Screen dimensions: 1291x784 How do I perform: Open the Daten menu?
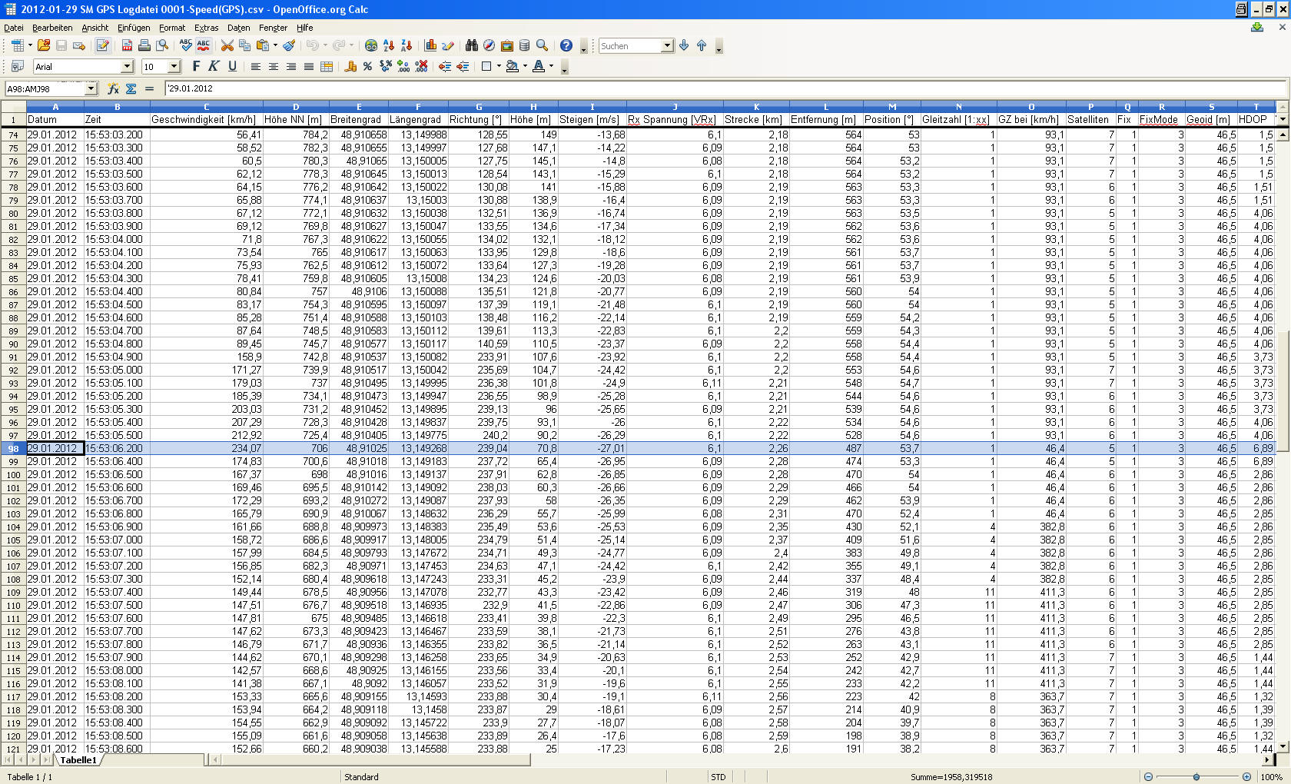click(238, 28)
